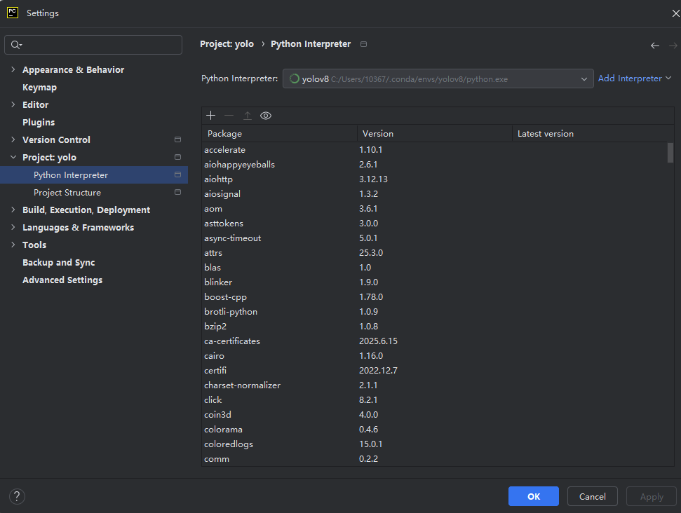681x513 pixels.
Task: Click the back navigation arrow
Action: click(655, 46)
